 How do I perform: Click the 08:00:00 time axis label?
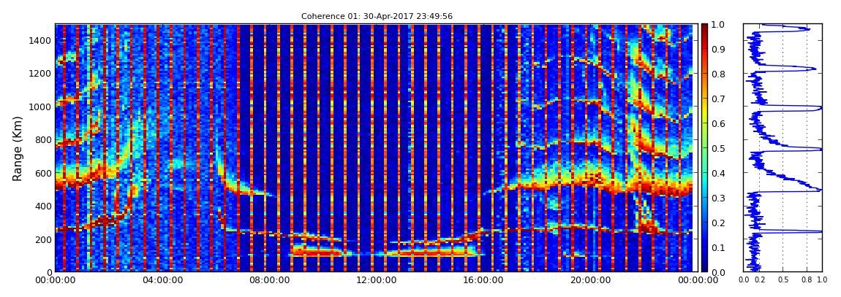[268, 280]
